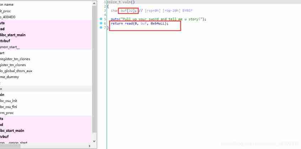Click the function list scroll-down arrow
The image size is (301, 149).
pos(94,141)
